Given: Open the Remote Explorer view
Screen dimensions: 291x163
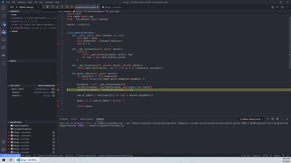Looking at the screenshot, I should 4,39.
